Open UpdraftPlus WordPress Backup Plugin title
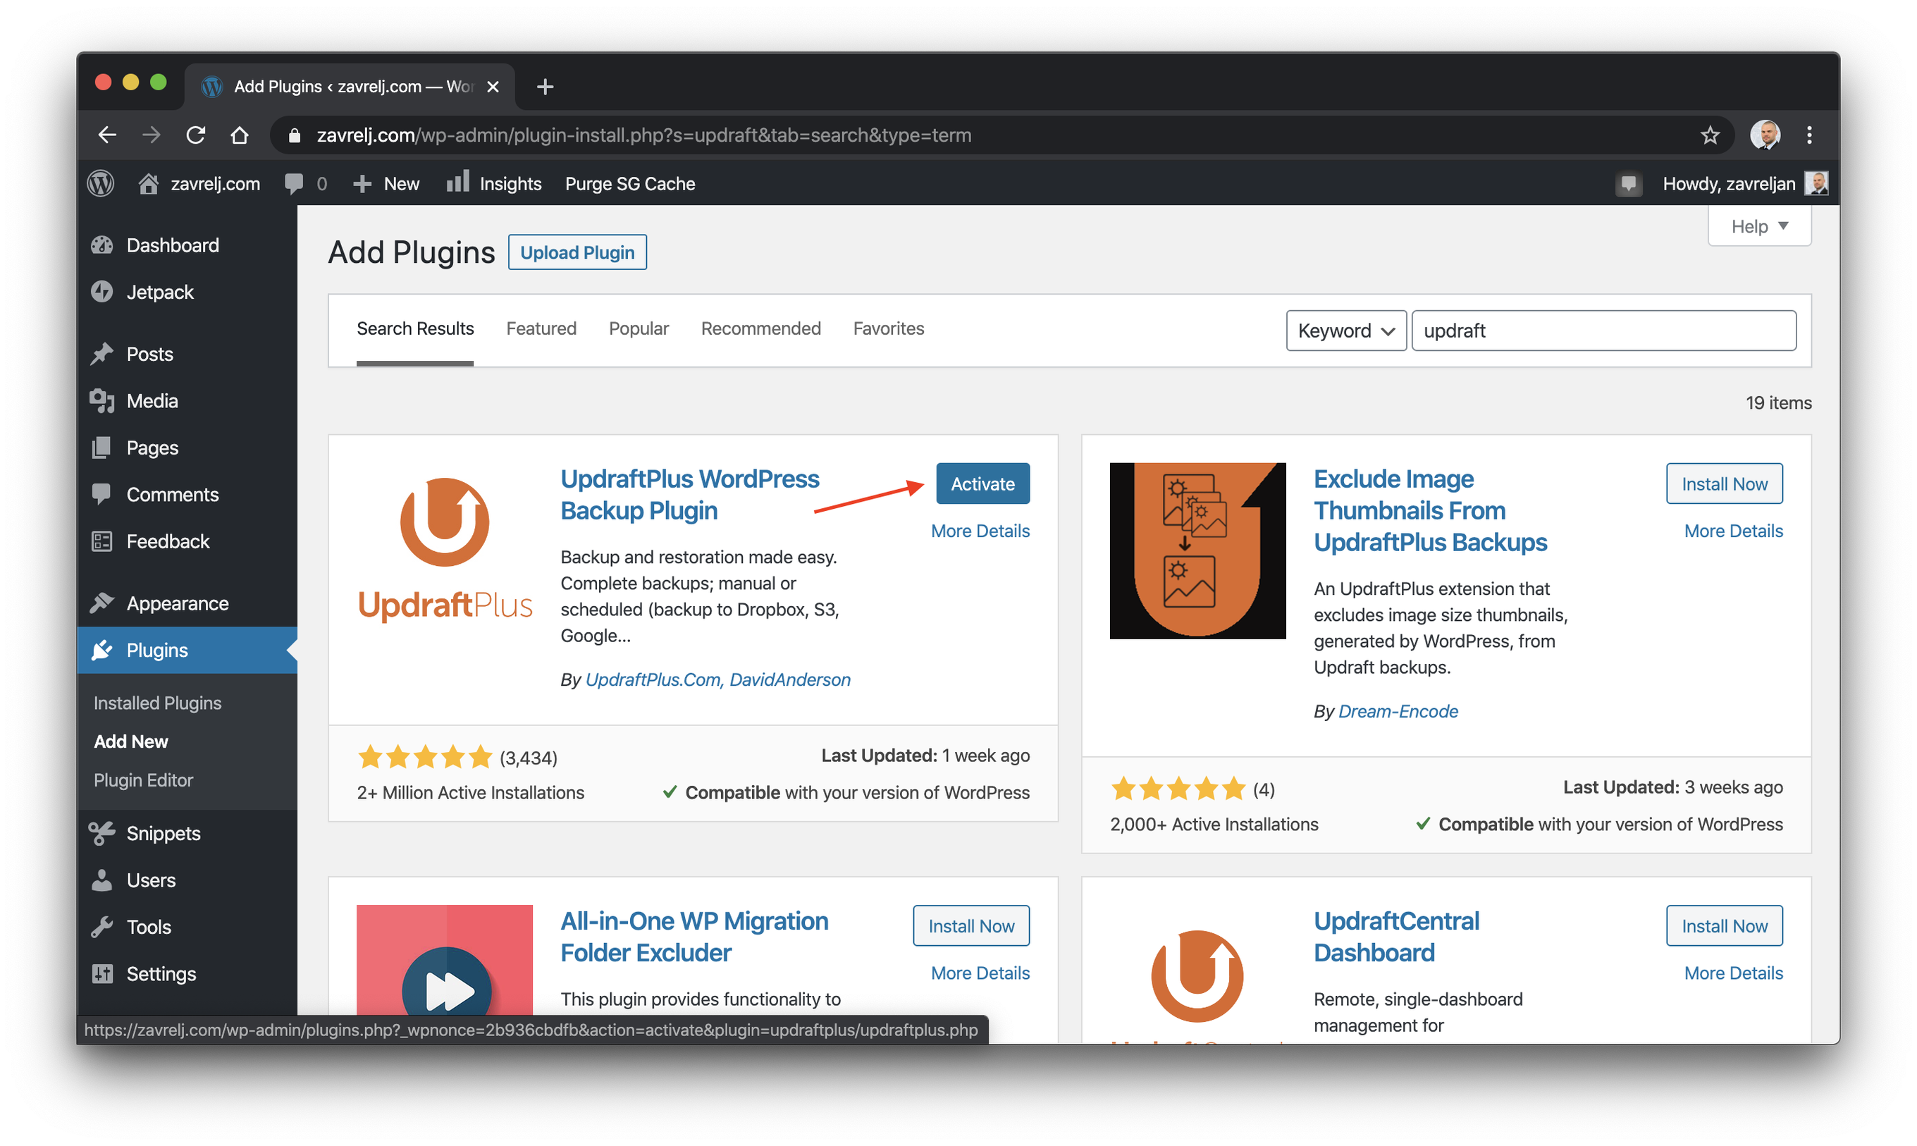1917x1146 pixels. pyautogui.click(x=689, y=495)
